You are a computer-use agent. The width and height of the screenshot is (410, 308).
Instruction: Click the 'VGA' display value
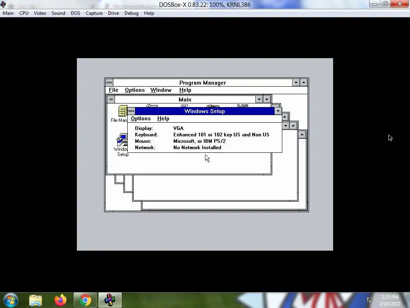tap(178, 128)
